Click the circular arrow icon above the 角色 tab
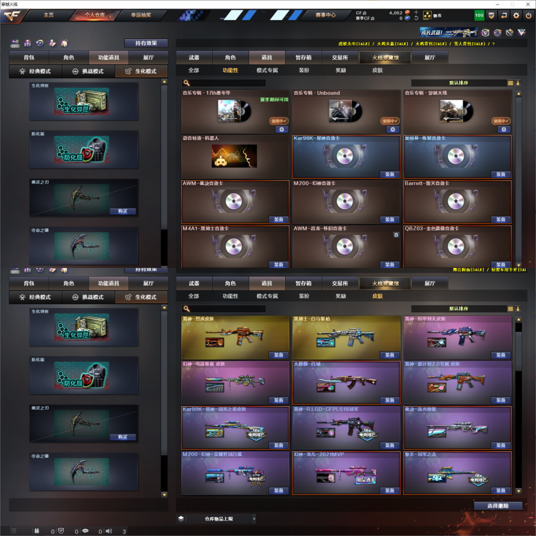The height and width of the screenshot is (536, 536). click(x=40, y=43)
